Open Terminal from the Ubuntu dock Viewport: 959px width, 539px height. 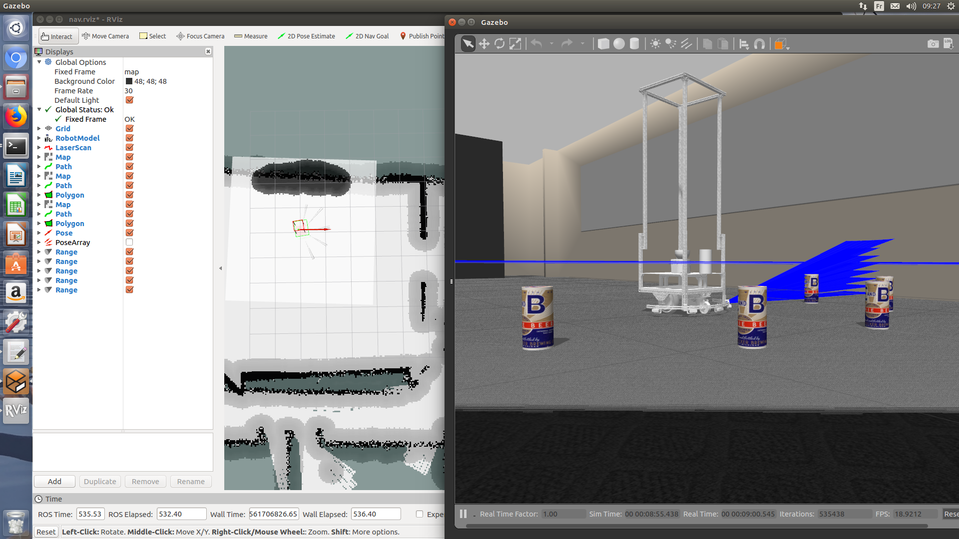pyautogui.click(x=16, y=147)
